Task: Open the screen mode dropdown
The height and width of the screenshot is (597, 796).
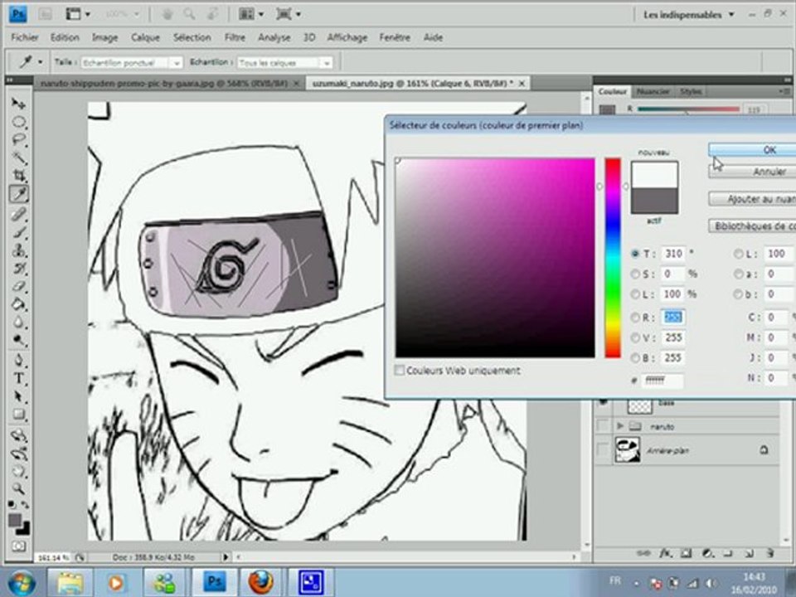Action: pyautogui.click(x=288, y=14)
